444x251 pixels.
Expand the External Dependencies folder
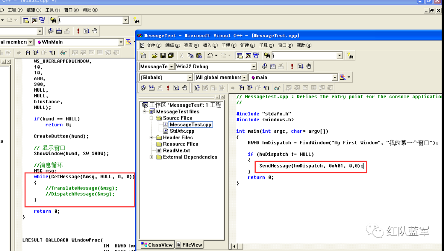click(151, 157)
